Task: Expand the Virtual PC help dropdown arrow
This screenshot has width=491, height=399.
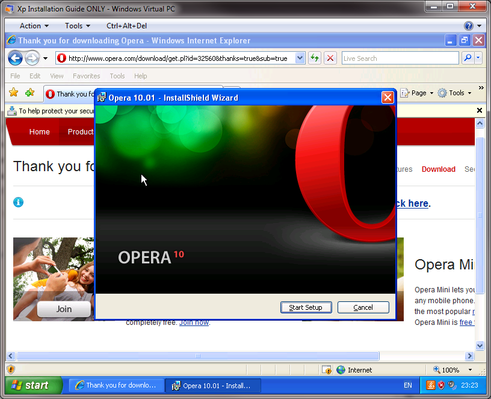Action: point(479,26)
